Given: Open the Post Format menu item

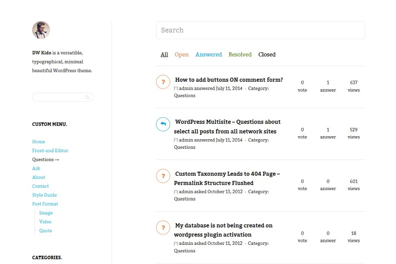Looking at the screenshot, I should pyautogui.click(x=45, y=204).
